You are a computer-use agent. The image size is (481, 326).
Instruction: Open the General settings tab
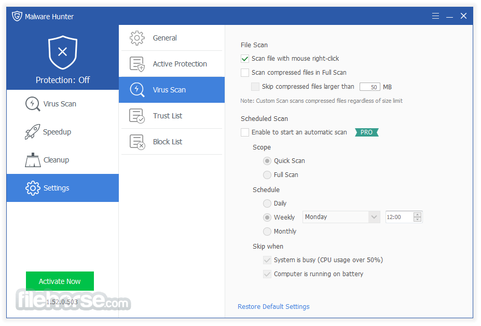(172, 38)
